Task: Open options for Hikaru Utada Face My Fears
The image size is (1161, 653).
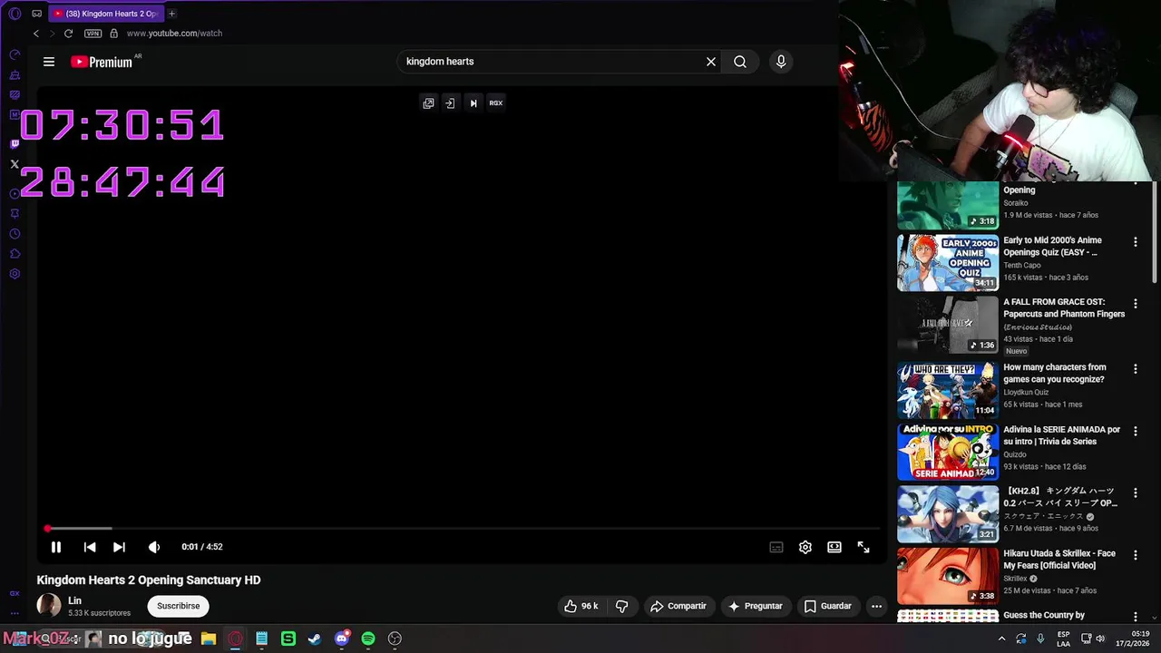Action: click(1136, 555)
